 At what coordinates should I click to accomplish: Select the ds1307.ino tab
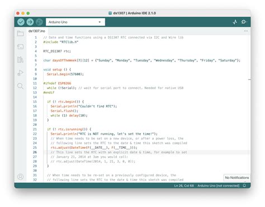[x=37, y=31]
